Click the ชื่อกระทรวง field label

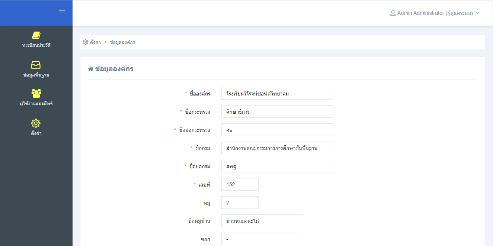click(198, 112)
